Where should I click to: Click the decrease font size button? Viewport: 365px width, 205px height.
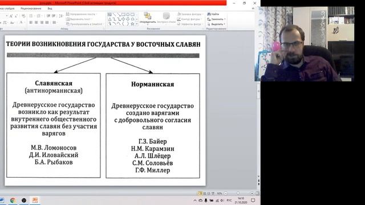coord(16,16)
